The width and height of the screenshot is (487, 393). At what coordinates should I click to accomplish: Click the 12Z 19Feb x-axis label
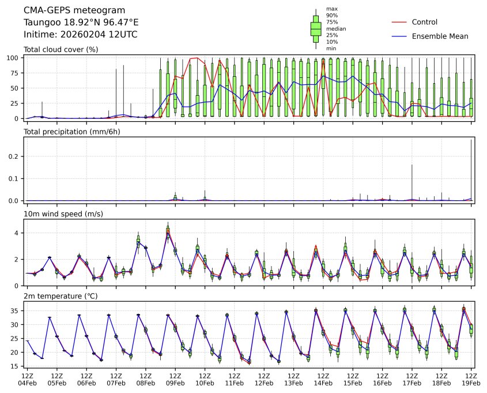471,379
